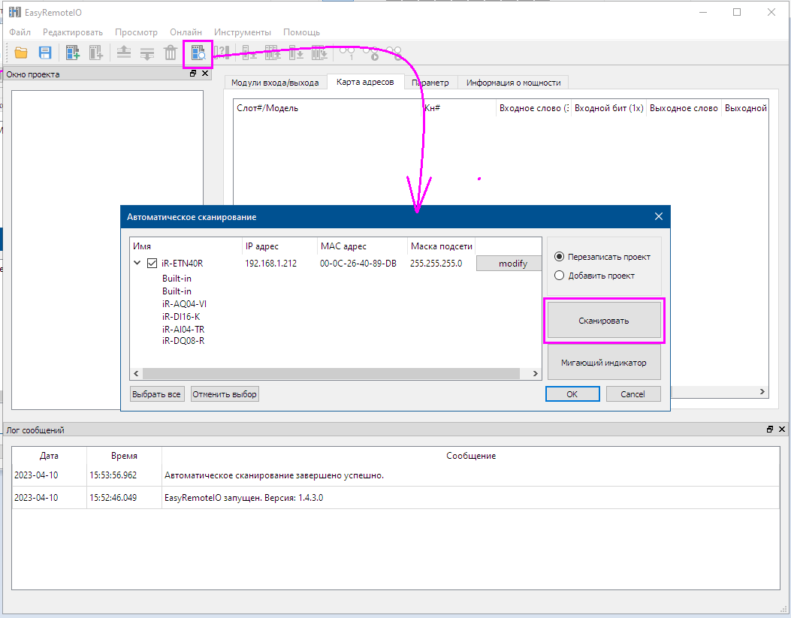Launch the automatic scan toolbar icon
The image size is (791, 618).
click(198, 53)
